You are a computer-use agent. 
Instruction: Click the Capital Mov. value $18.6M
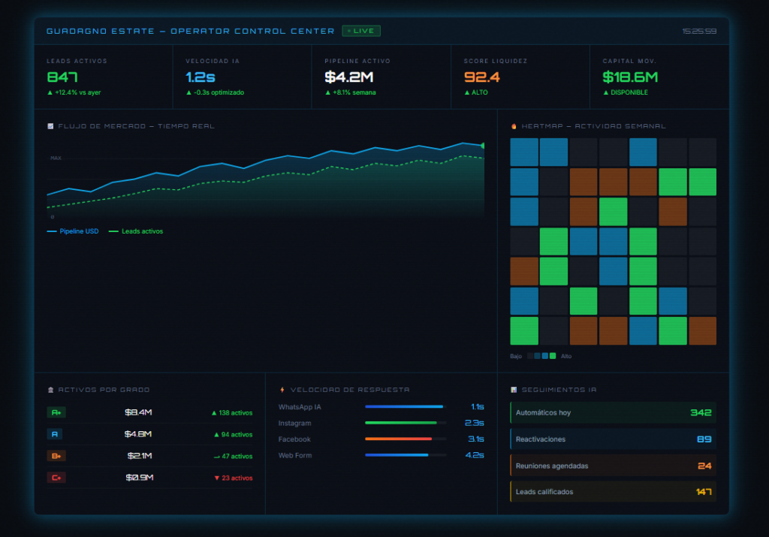pyautogui.click(x=630, y=77)
